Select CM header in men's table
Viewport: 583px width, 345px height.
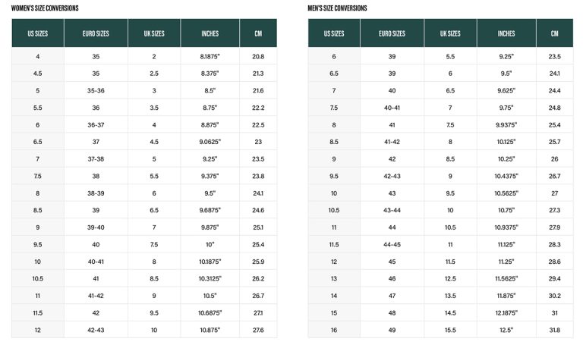tap(554, 33)
